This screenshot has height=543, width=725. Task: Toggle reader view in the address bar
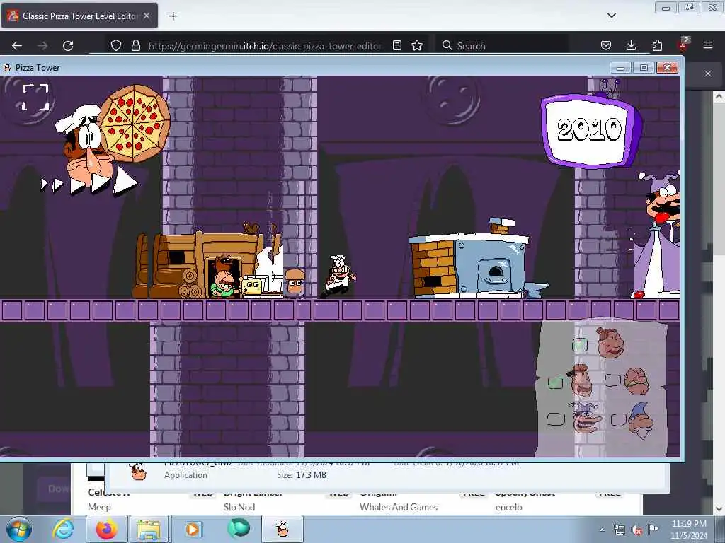pyautogui.click(x=396, y=45)
